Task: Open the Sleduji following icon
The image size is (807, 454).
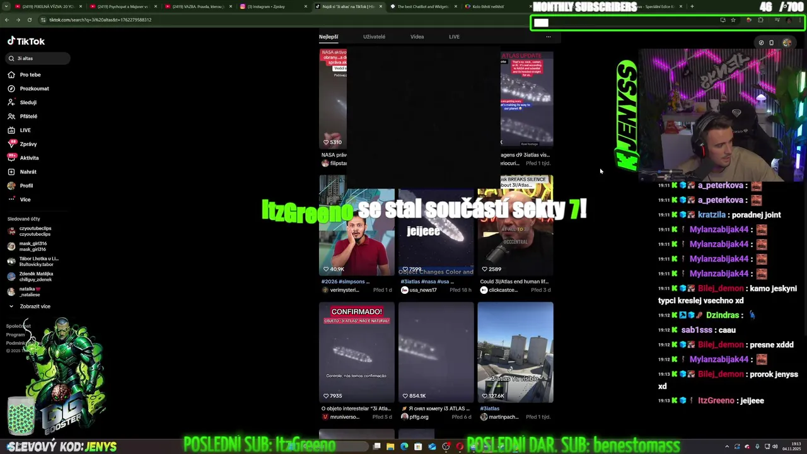Action: click(11, 102)
